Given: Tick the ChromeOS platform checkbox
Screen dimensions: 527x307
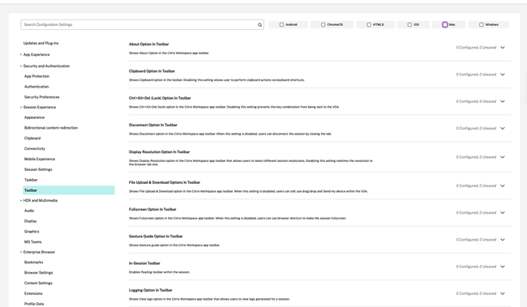Looking at the screenshot, I should pyautogui.click(x=323, y=24).
